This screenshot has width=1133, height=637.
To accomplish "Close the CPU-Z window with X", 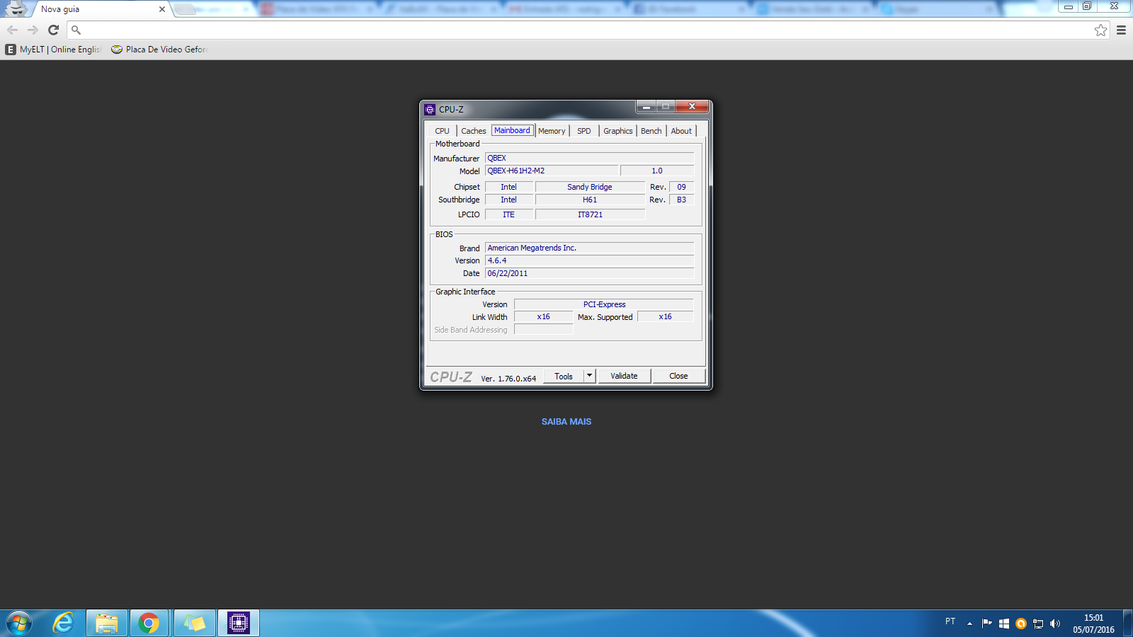I will 692,106.
